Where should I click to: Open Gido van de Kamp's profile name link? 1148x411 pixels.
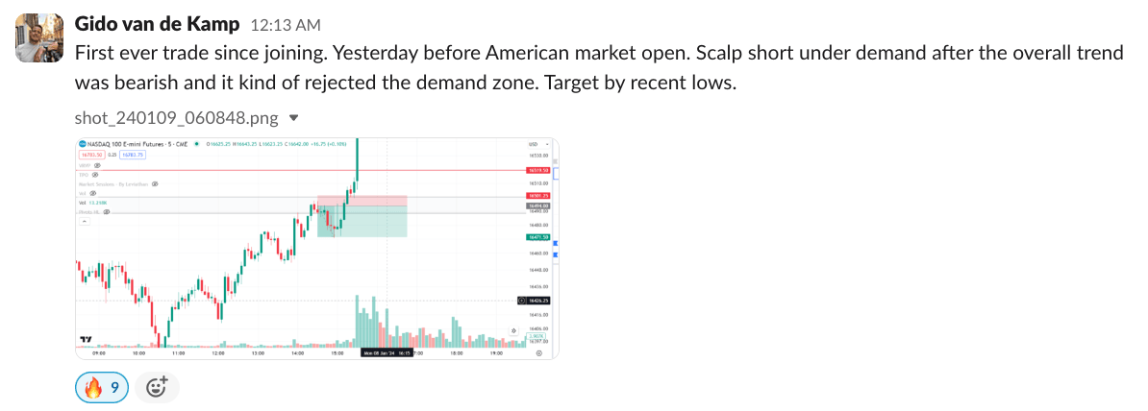click(157, 24)
